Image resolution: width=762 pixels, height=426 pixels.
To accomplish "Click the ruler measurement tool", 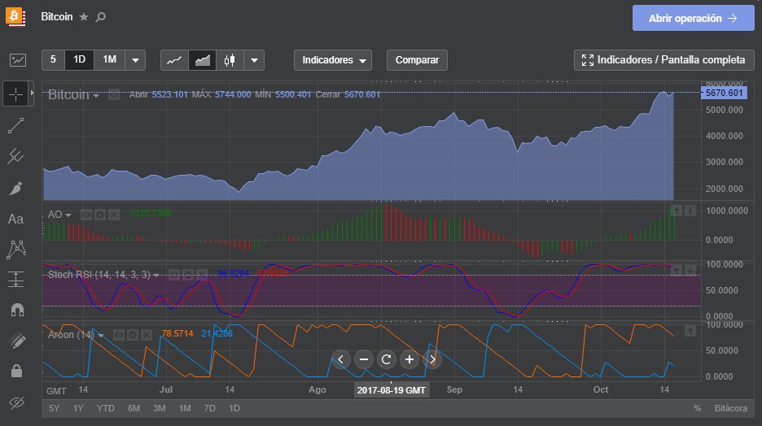I will (17, 341).
